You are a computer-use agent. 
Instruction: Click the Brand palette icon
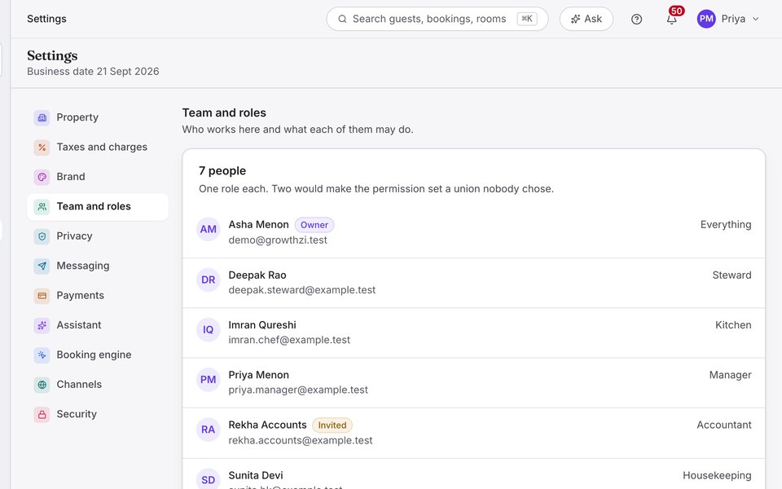point(42,177)
